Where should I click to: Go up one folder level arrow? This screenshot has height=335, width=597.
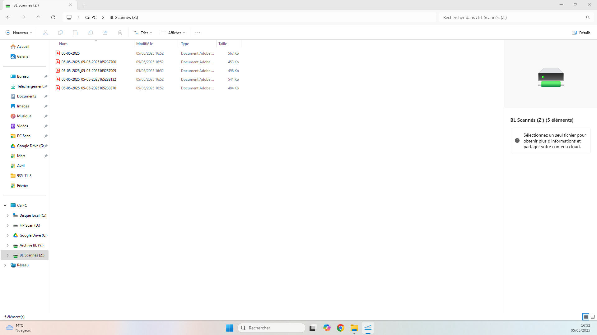tap(38, 17)
